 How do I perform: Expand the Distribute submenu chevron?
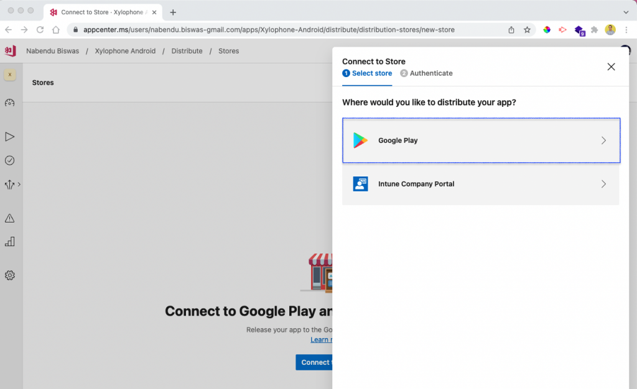coord(19,184)
